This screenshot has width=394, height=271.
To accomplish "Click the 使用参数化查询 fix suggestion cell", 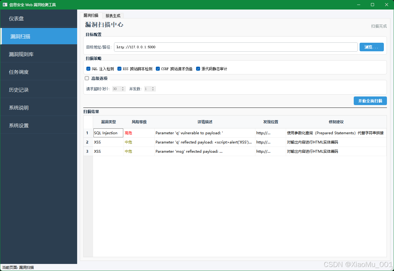I will 336,133.
